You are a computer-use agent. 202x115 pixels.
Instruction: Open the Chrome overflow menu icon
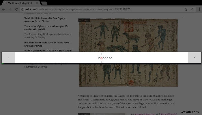tap(199, 9)
